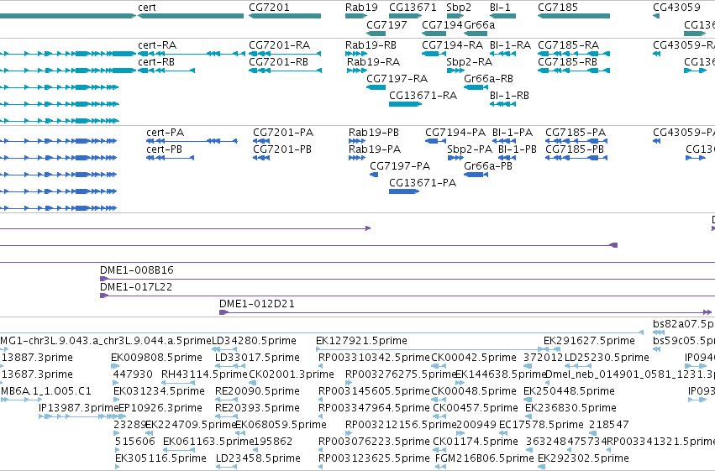Select protein label 'CG7197-PA'
The image size is (715, 471).
pyautogui.click(x=401, y=166)
